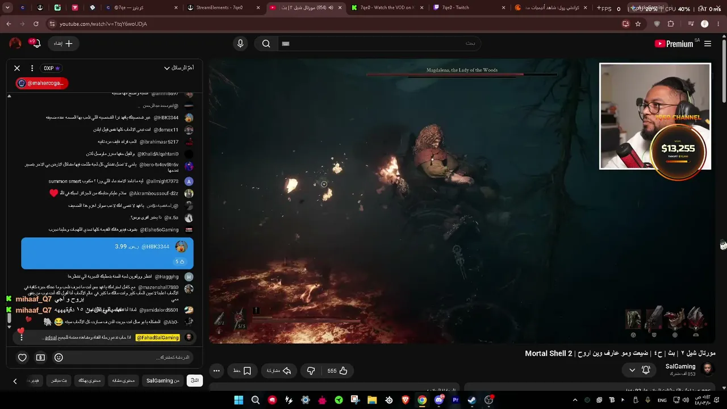Close the active YouTube browser tab
This screenshot has height=409, width=727.
(x=339, y=8)
